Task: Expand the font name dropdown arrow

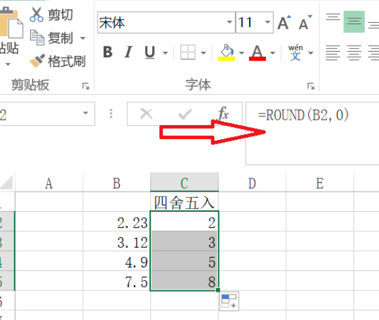Action: [230, 22]
